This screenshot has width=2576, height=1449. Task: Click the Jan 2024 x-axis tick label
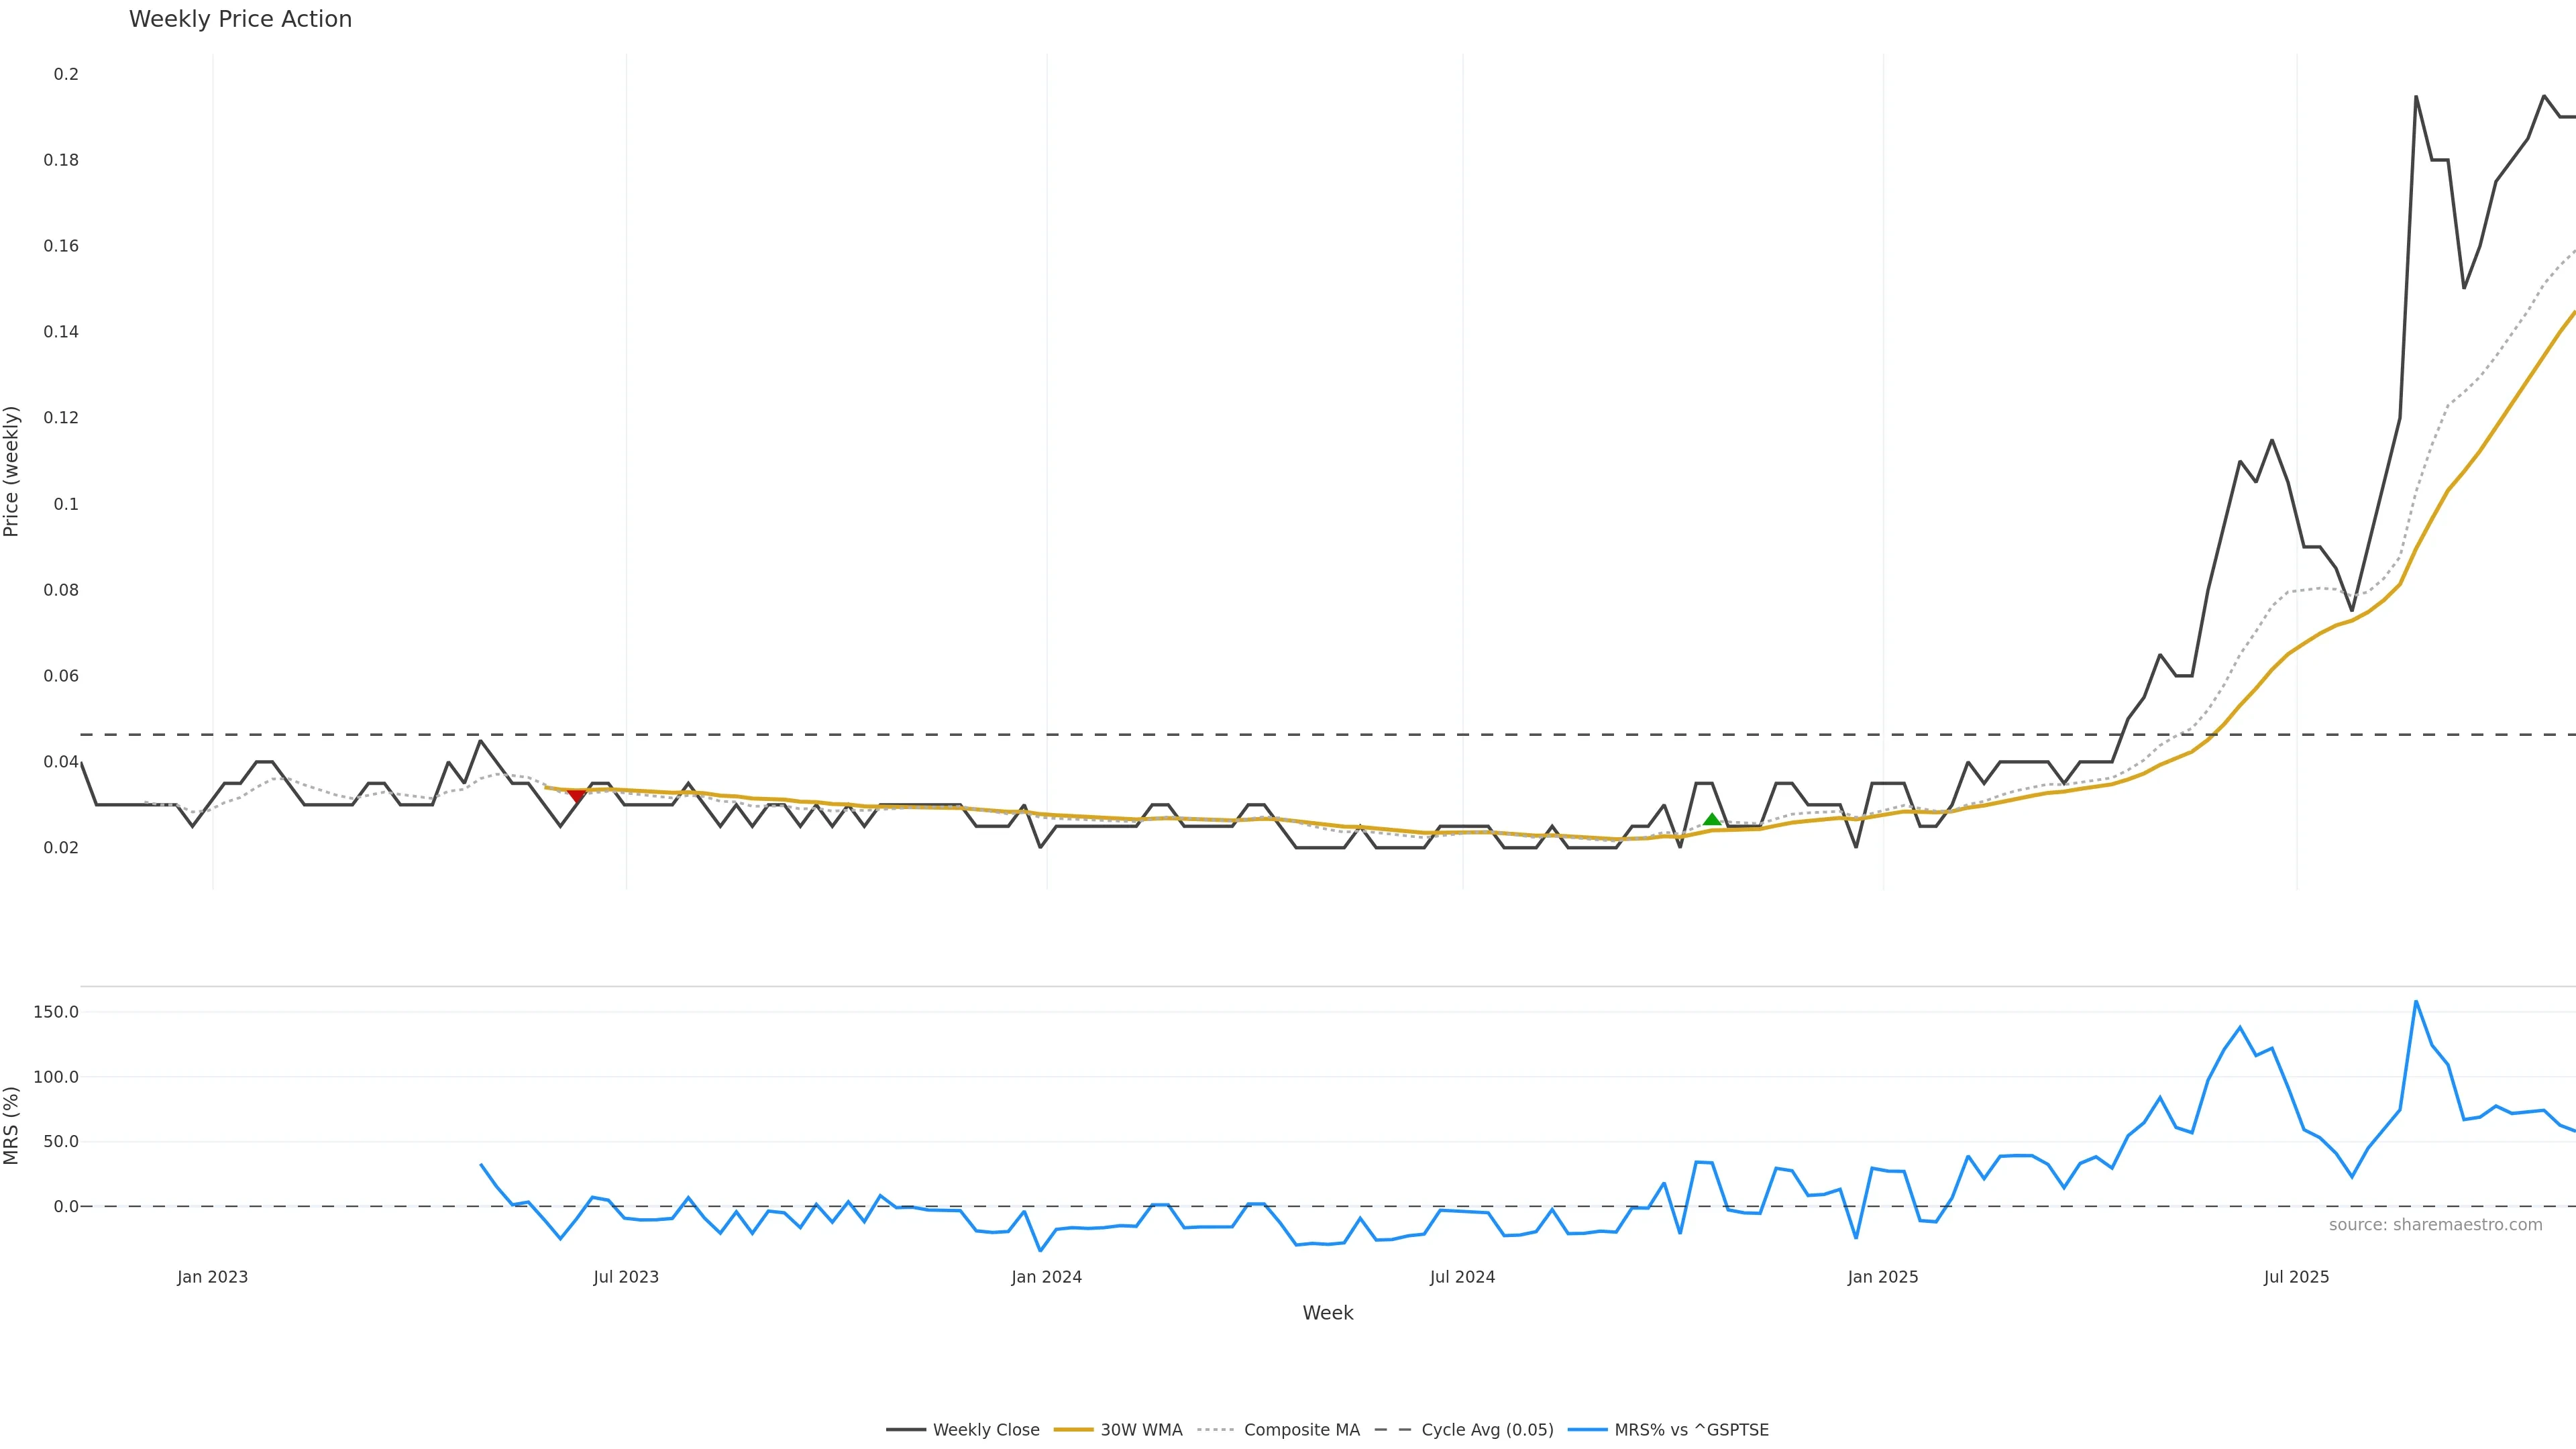1046,1277
